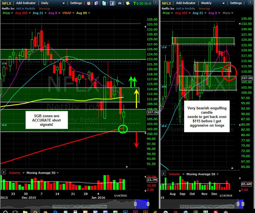Share chart via Twitter icon
The height and width of the screenshot is (213, 255).
[104, 3]
